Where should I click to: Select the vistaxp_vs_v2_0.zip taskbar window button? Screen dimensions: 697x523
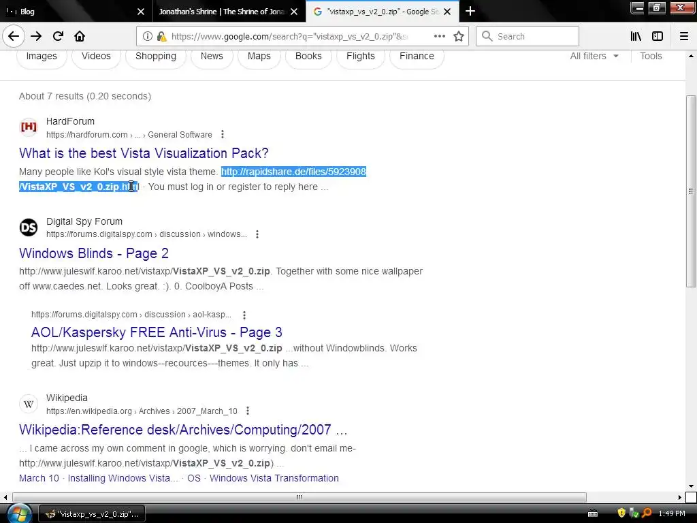pyautogui.click(x=92, y=514)
